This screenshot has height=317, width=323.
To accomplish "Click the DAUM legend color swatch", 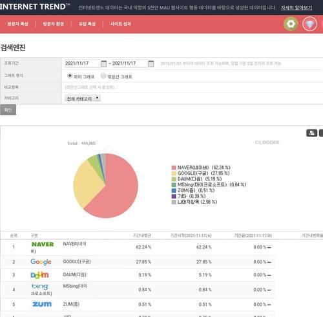I will pyautogui.click(x=174, y=179).
